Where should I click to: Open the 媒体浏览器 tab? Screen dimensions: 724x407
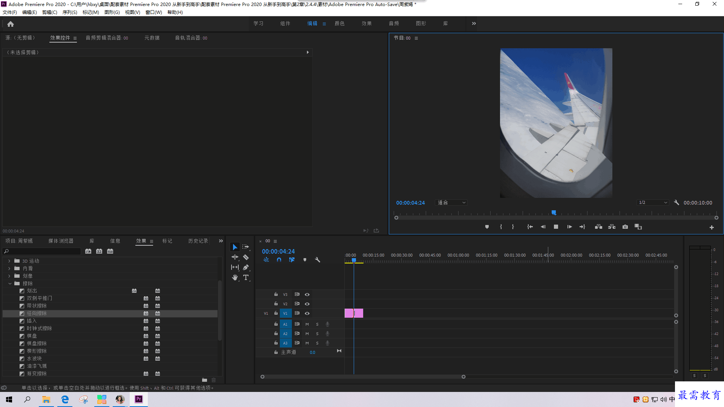click(x=61, y=241)
